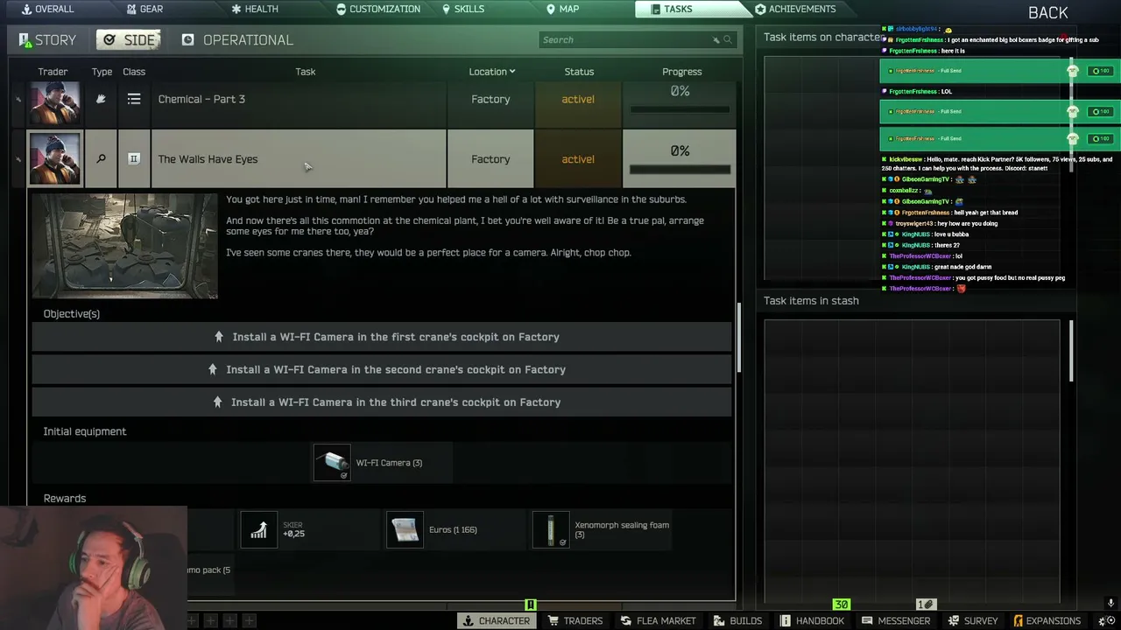Click the Chemical – Part 3 Factory location
This screenshot has width=1121, height=630.
pos(490,99)
